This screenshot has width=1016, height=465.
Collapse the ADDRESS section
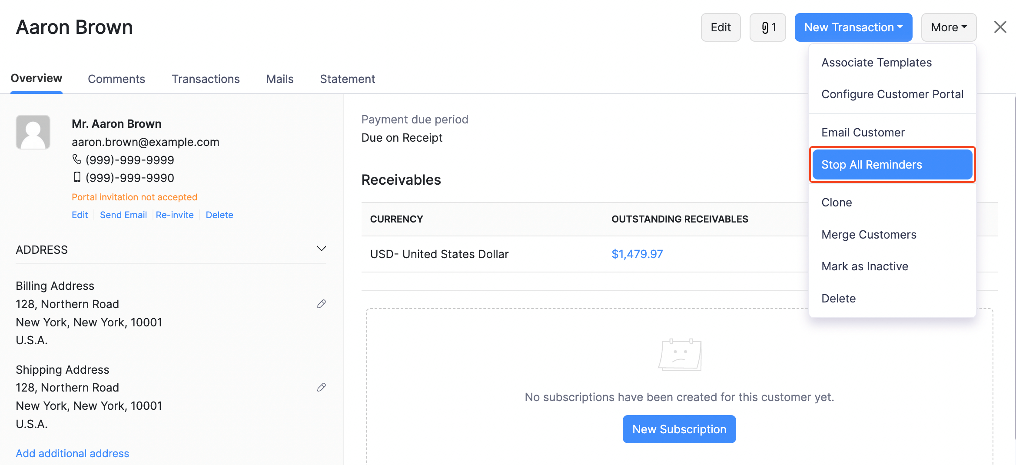pos(321,249)
